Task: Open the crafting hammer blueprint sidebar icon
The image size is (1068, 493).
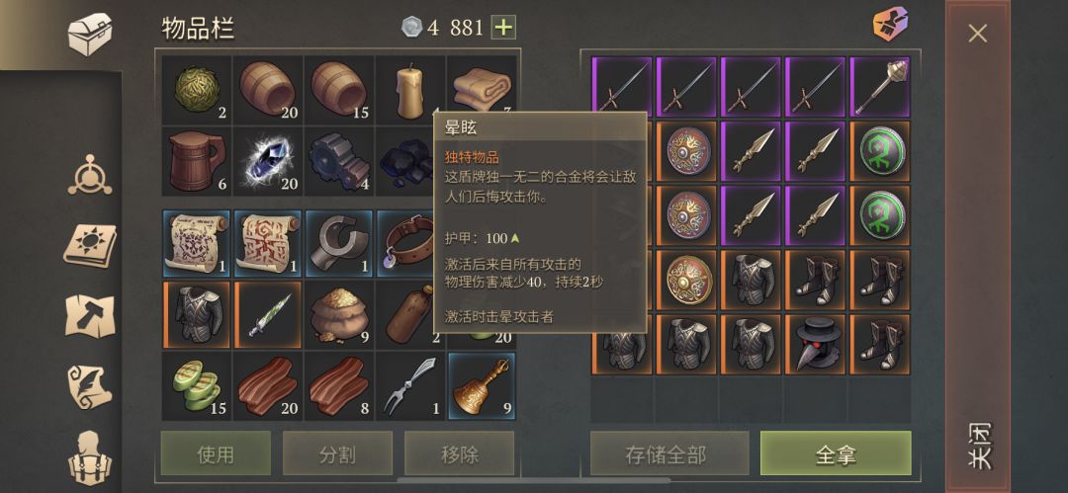Action: 89,315
